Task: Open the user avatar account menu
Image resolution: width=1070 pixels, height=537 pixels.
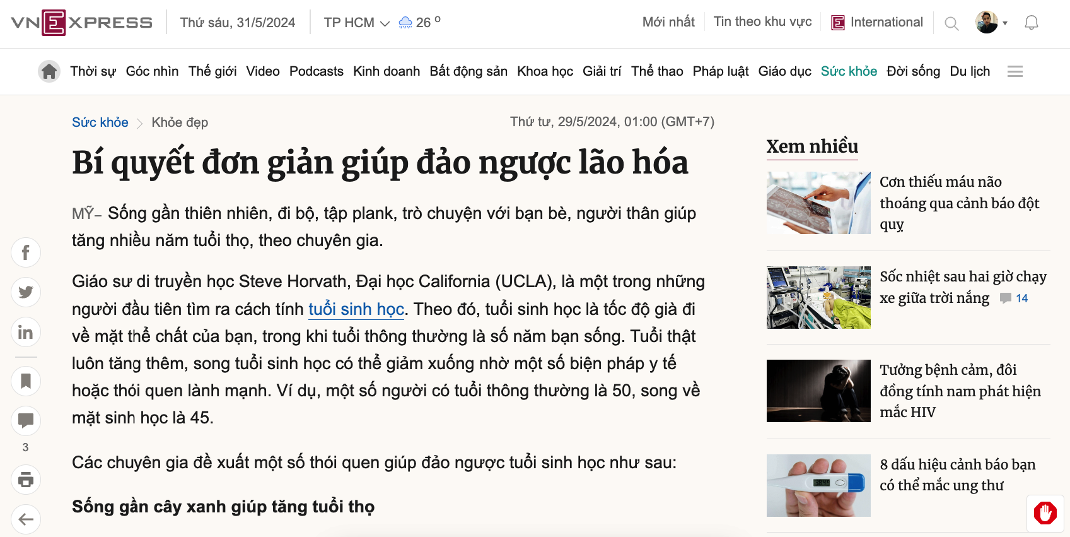Action: click(x=991, y=23)
